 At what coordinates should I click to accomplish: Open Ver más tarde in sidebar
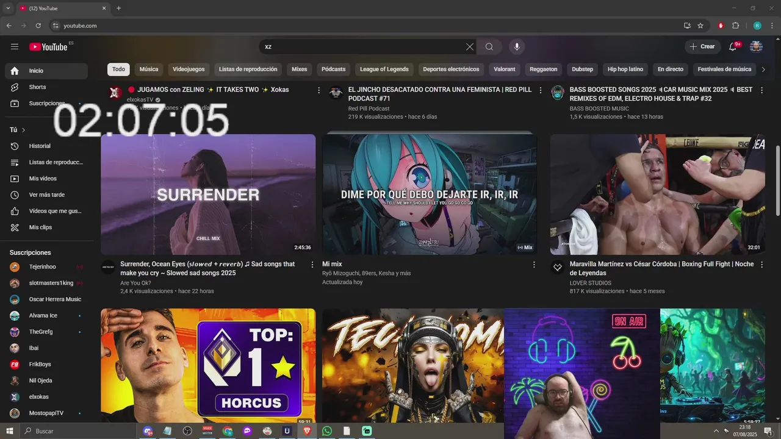point(46,195)
